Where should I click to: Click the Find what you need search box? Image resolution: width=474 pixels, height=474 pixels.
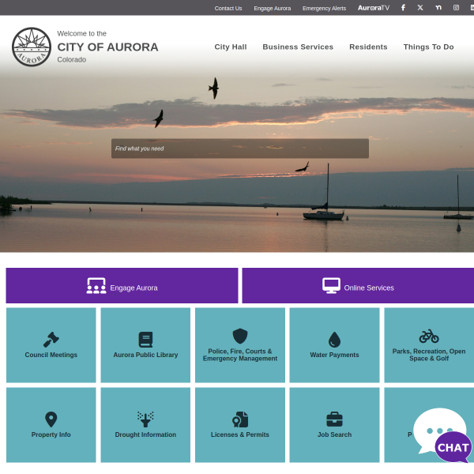click(x=240, y=149)
